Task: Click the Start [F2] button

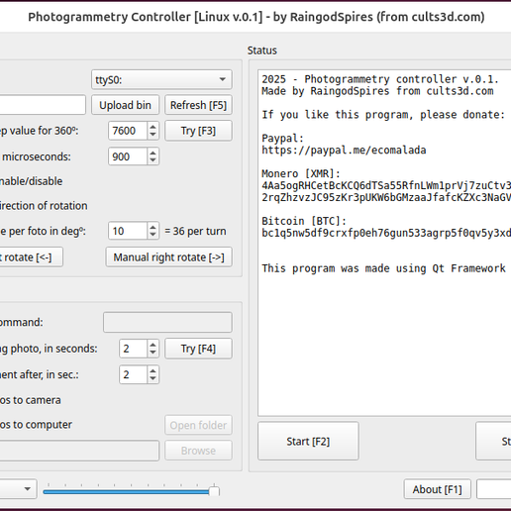Action: (308, 441)
